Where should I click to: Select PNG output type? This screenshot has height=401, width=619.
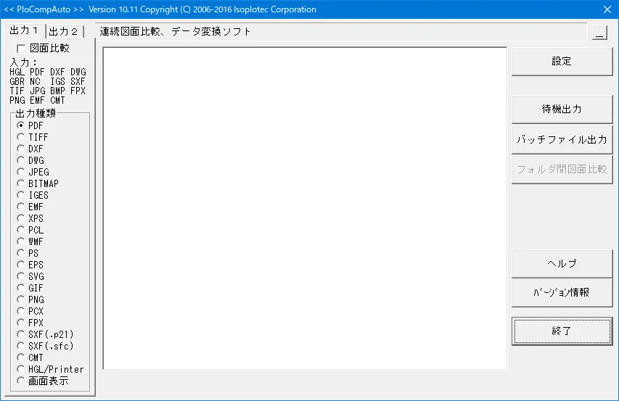point(30,299)
